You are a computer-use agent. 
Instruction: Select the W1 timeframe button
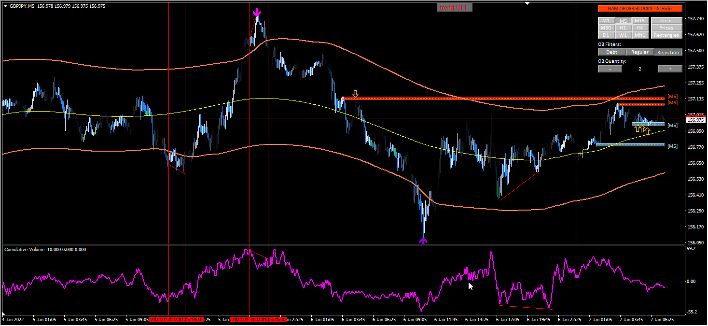coord(623,35)
